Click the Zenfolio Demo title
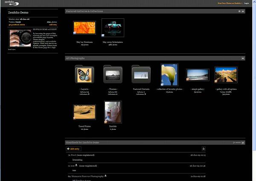 [18, 12]
